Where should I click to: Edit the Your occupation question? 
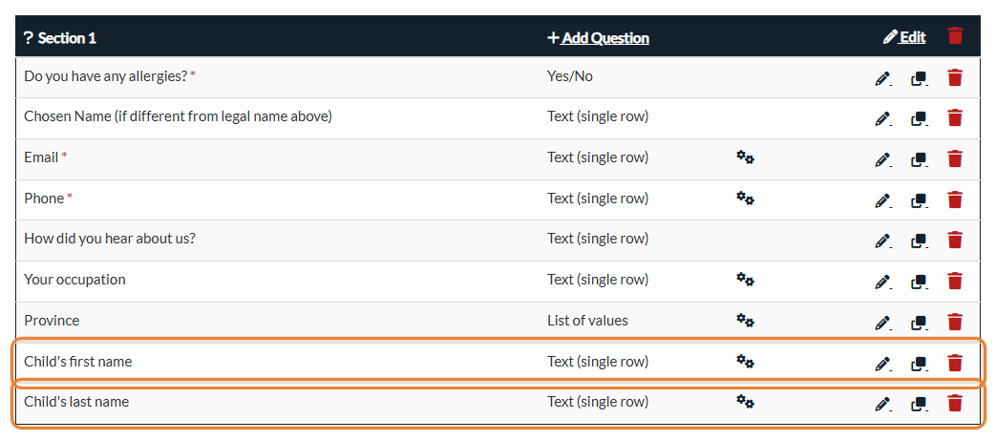[882, 282]
